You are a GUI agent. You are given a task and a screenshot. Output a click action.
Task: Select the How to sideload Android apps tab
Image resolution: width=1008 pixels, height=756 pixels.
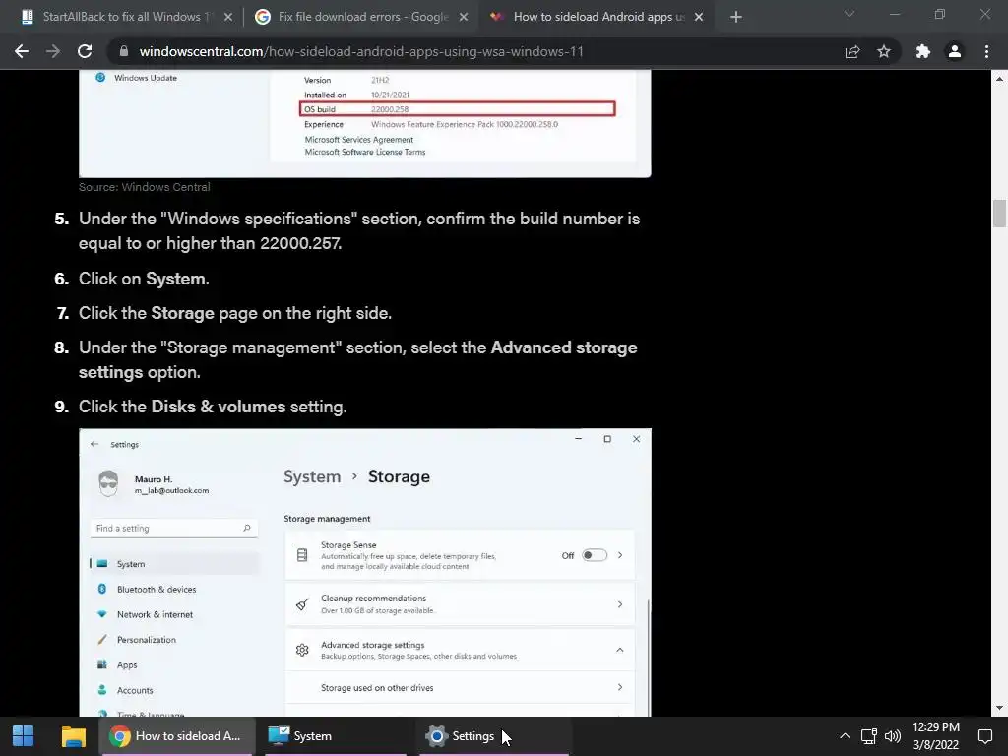click(598, 17)
